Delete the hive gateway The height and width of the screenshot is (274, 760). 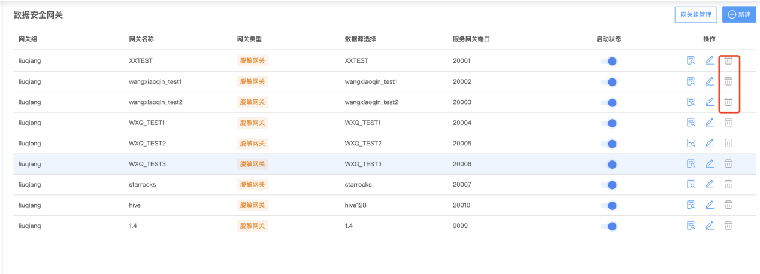(728, 205)
